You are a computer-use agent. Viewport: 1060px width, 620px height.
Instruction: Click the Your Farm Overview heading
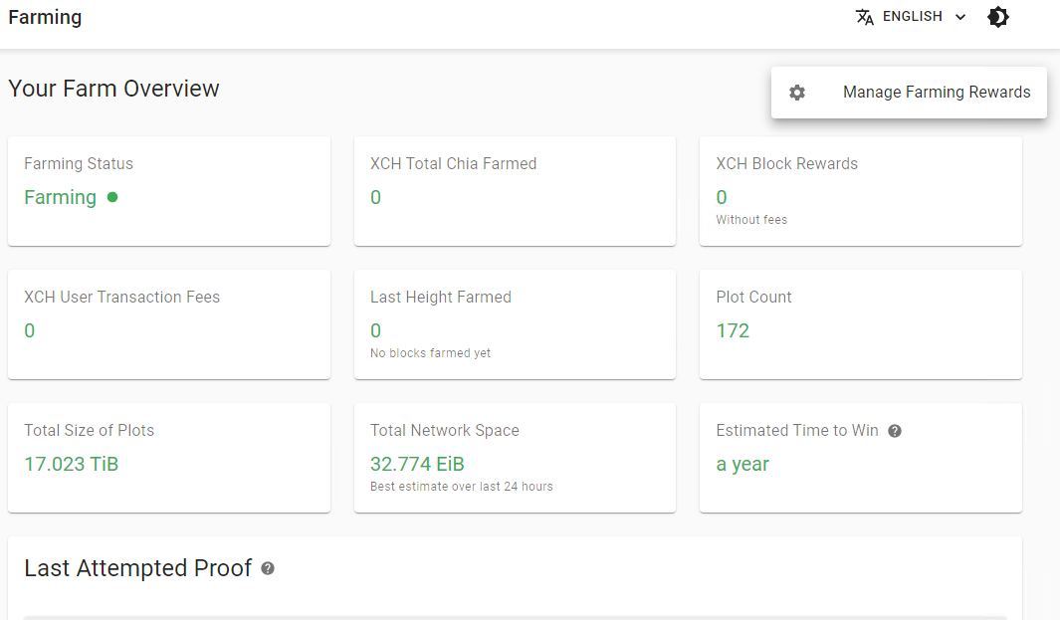[x=113, y=89]
